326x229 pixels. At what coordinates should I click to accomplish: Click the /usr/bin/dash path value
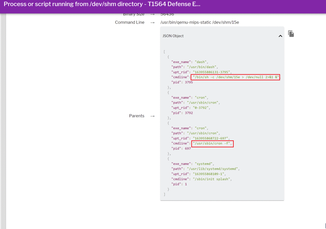click(x=202, y=67)
